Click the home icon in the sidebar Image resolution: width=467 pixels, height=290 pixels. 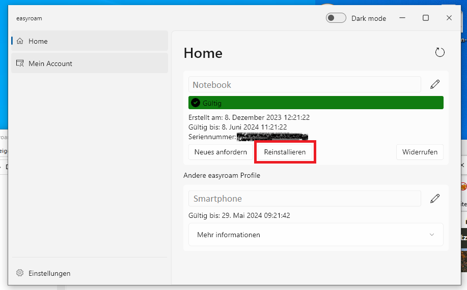(20, 41)
